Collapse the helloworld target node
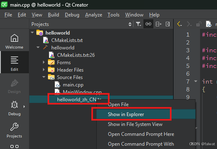This screenshot has width=217, height=149. 38,47
